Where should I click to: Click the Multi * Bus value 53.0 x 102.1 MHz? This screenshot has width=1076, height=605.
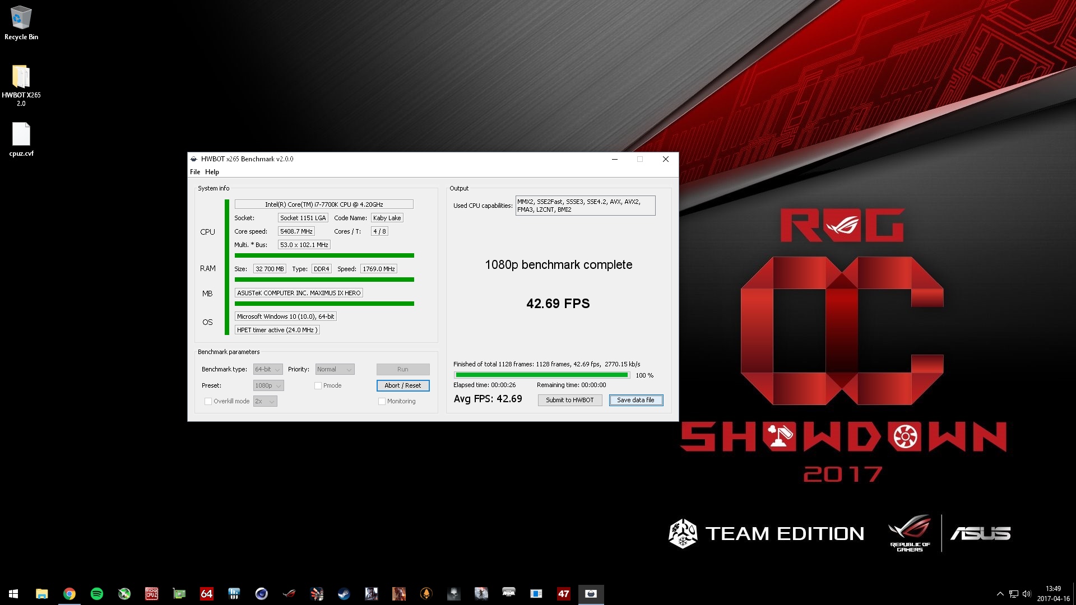pos(304,245)
